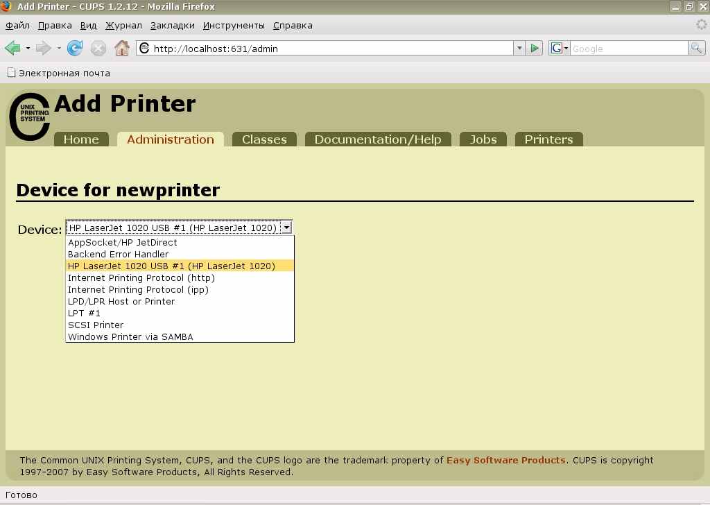
Task: Open the Printers tab
Action: pos(548,139)
